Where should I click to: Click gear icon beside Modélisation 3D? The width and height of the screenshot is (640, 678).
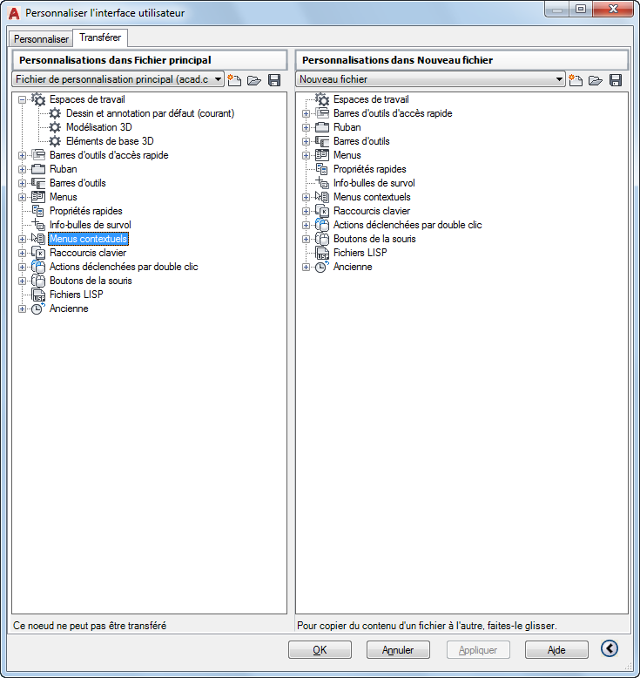(x=55, y=127)
